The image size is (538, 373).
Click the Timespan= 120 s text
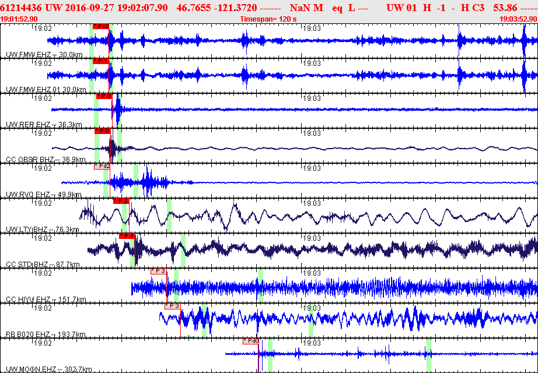[x=268, y=19]
